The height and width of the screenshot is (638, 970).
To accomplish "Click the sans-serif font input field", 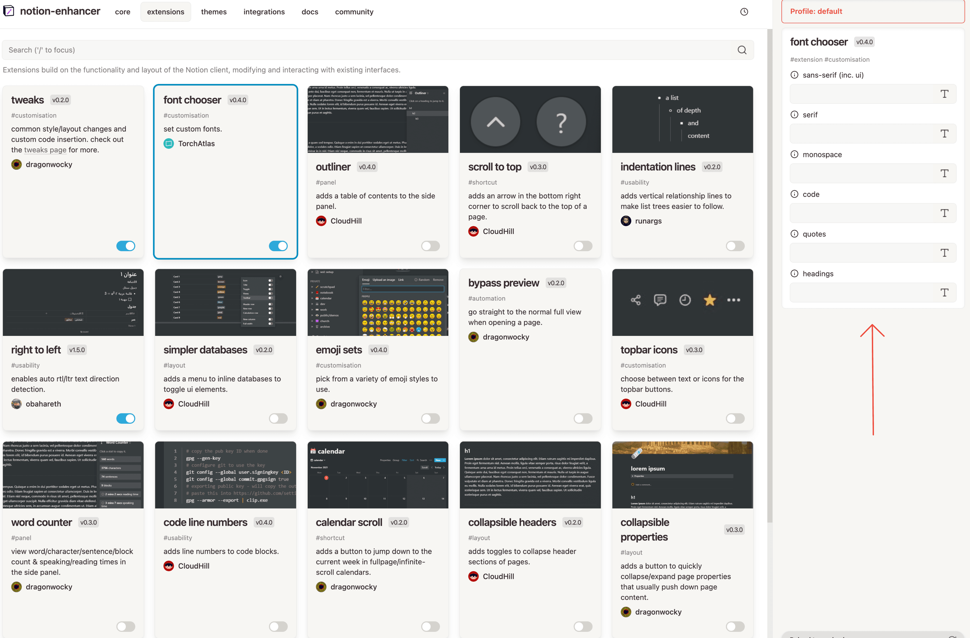I will pos(873,94).
